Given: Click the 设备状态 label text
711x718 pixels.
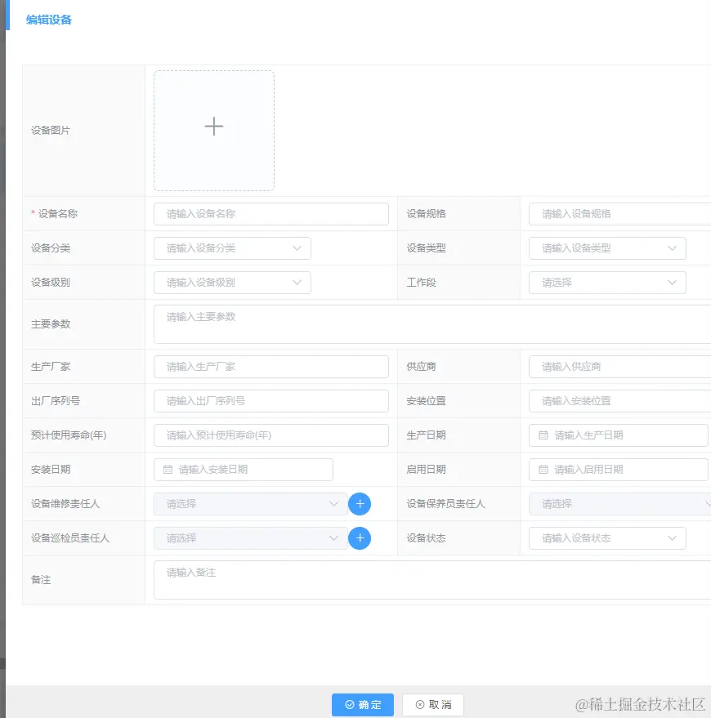Looking at the screenshot, I should point(426,538).
